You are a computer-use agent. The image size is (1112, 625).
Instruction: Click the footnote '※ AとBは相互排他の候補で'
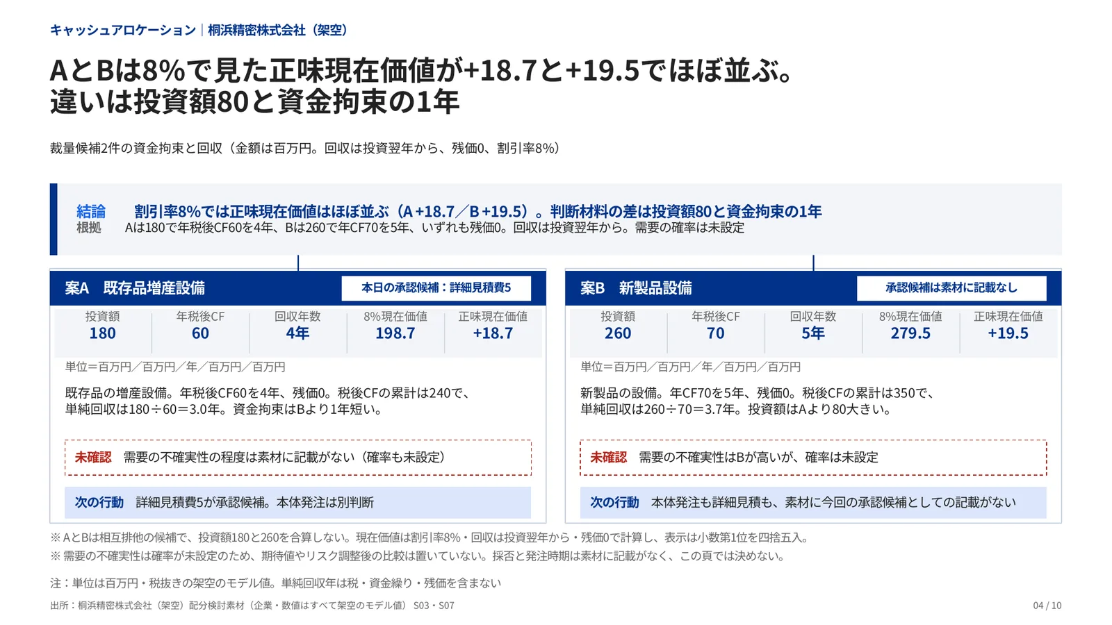tap(430, 537)
